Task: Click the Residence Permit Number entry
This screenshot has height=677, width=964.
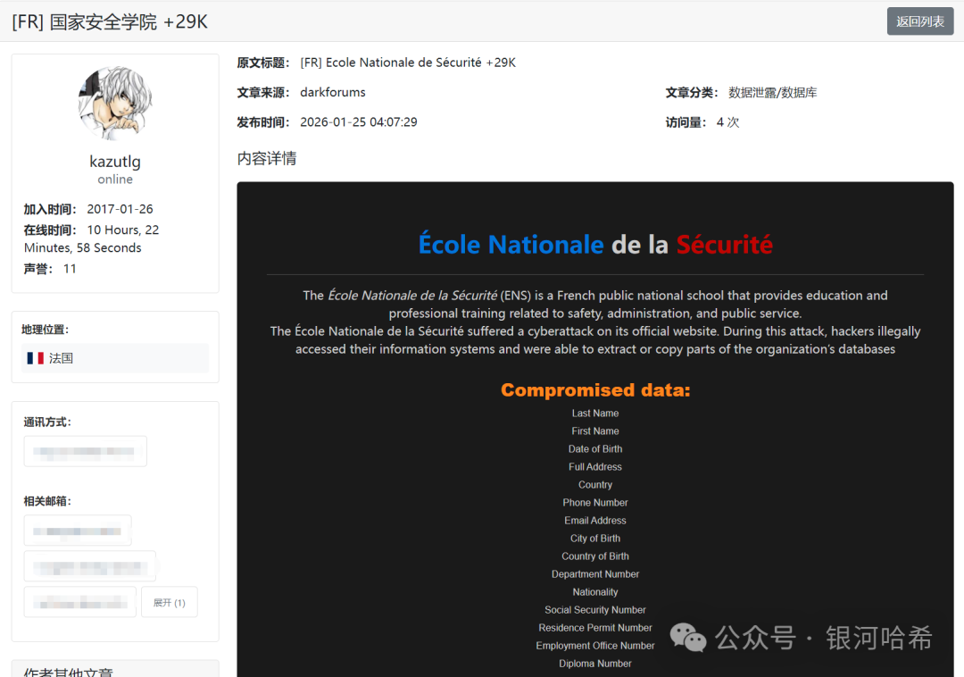Action: [595, 627]
